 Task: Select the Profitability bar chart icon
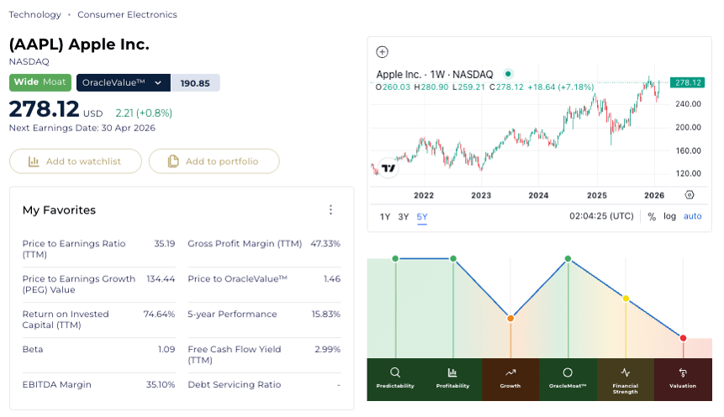pyautogui.click(x=452, y=372)
